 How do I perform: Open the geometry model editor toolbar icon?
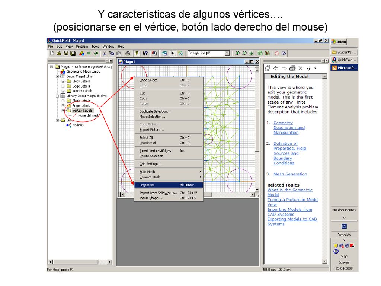click(81, 53)
